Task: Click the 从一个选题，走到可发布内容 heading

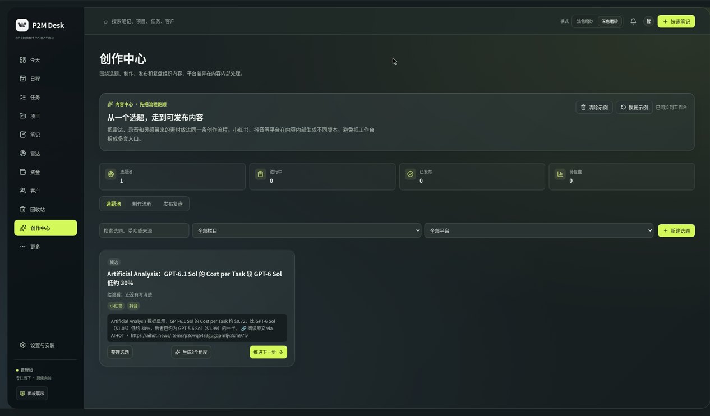Action: [x=155, y=118]
